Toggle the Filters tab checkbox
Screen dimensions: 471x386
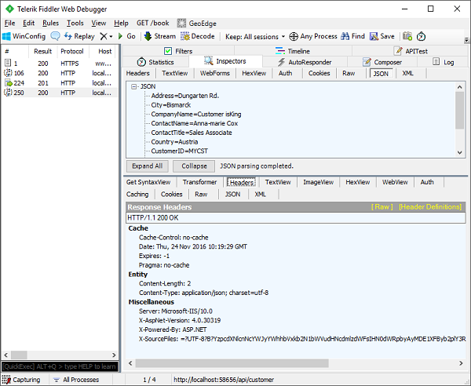[168, 51]
